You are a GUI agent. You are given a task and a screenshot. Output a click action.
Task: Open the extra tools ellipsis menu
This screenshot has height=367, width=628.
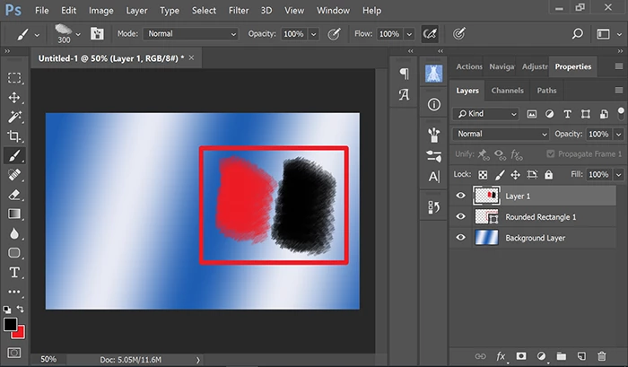[x=14, y=292]
